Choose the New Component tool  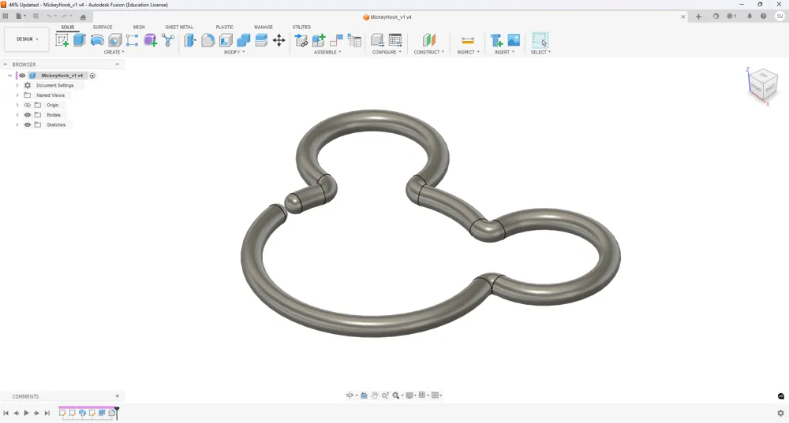[x=319, y=40]
